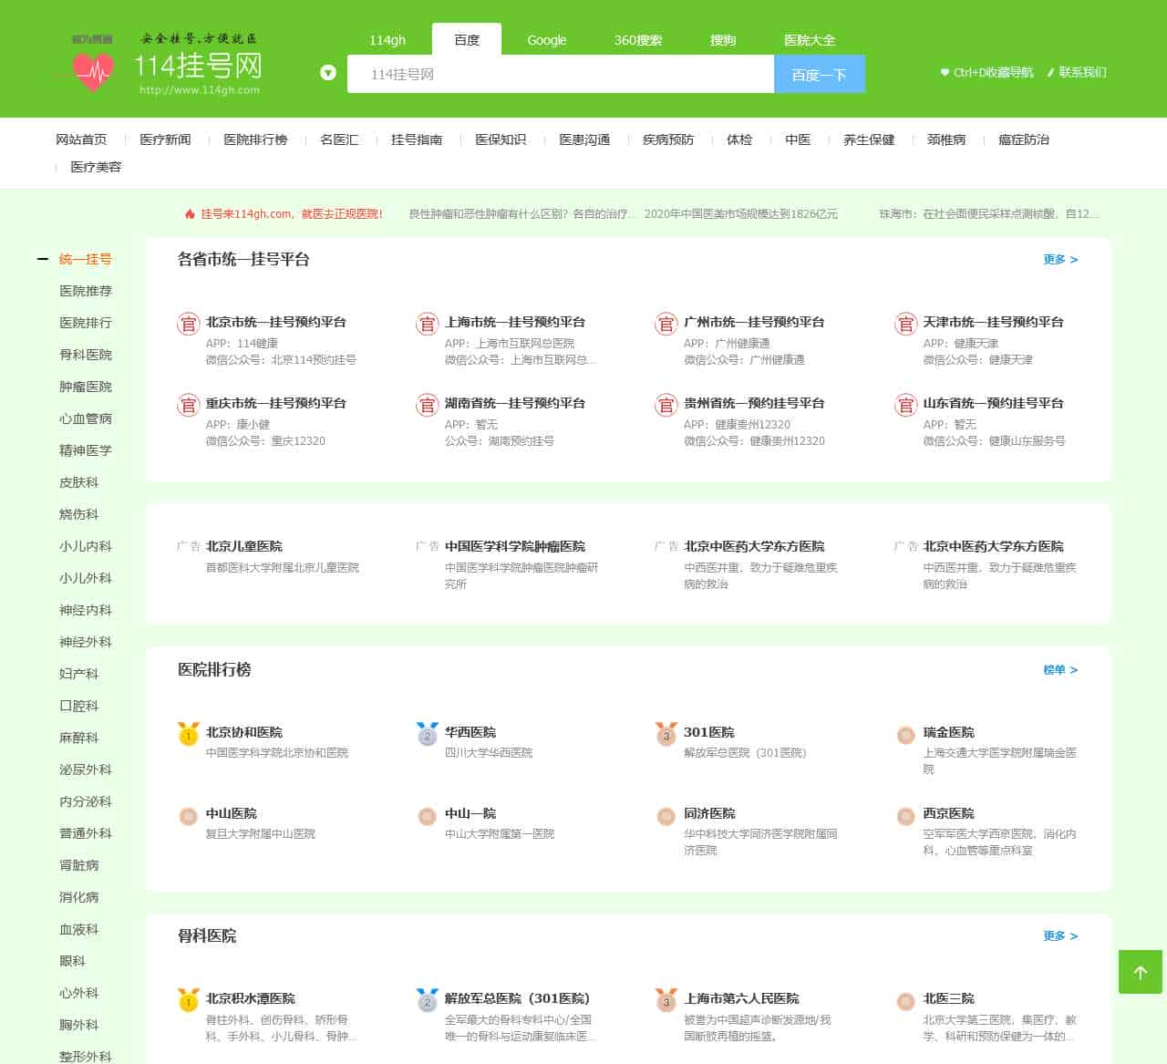Viewport: 1167px width, 1064px height.
Task: Expand 榜单 in 医院排行榜 section
Action: point(1060,670)
